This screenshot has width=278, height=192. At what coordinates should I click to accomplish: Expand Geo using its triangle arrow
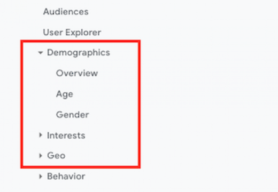41,156
